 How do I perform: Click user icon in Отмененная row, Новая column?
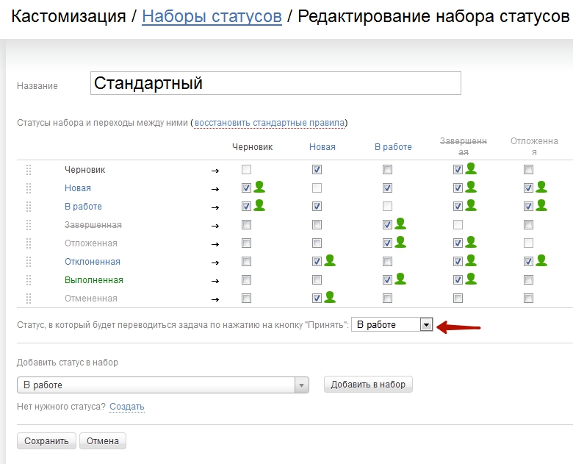pos(330,298)
